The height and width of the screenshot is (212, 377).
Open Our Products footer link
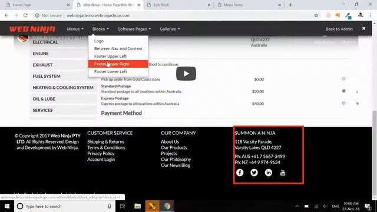[174, 148]
